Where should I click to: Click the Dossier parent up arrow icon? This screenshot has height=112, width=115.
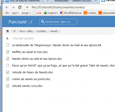point(7,38)
